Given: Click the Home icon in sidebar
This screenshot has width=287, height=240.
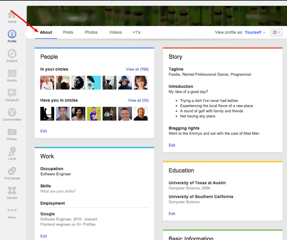Looking at the screenshot, I should (12, 15).
